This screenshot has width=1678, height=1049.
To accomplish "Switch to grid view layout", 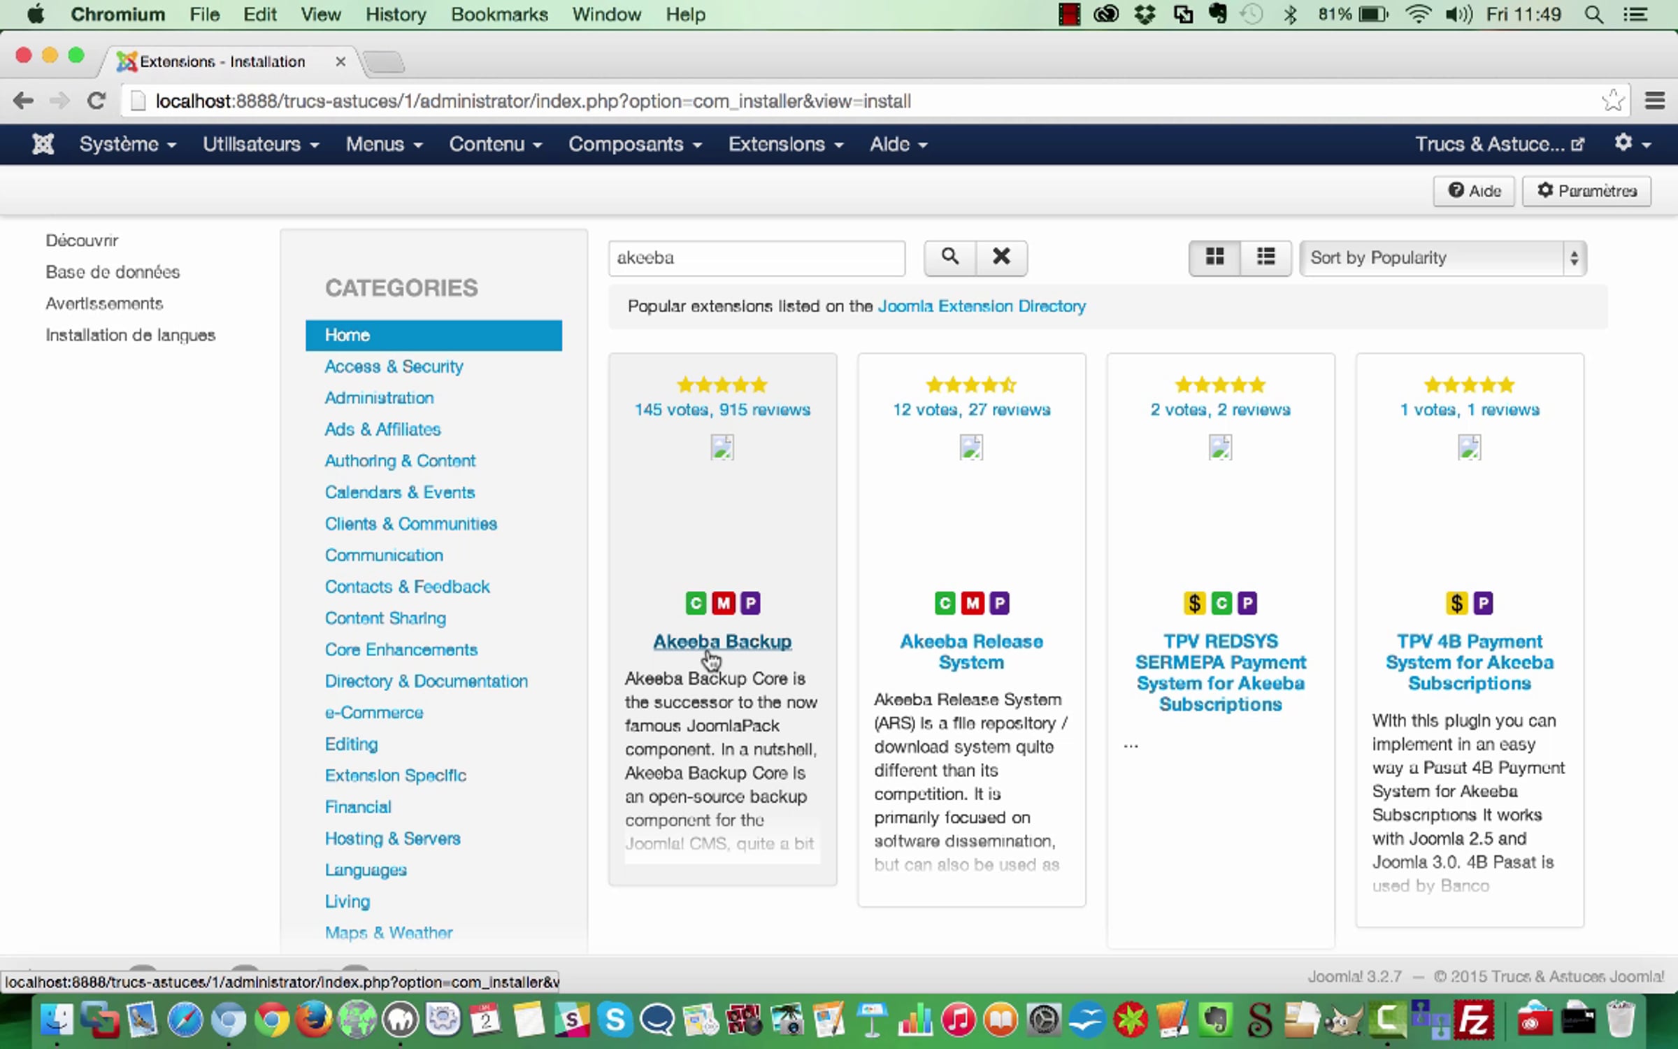I will pos(1214,257).
